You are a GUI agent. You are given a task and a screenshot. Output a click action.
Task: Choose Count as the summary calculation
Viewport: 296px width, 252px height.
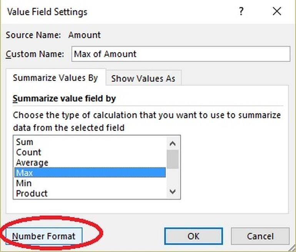[28, 153]
